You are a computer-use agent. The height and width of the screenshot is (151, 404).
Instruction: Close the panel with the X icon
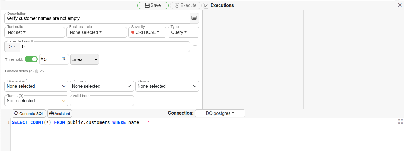400,5
